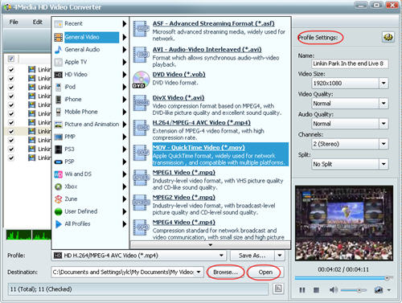Click the iPhone device icon

58,100
